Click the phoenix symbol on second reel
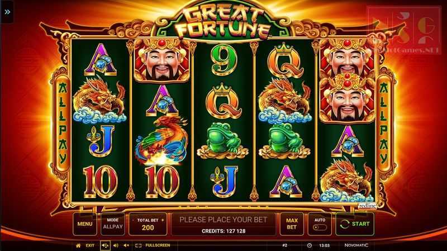The height and width of the screenshot is (251, 447). [x=161, y=140]
